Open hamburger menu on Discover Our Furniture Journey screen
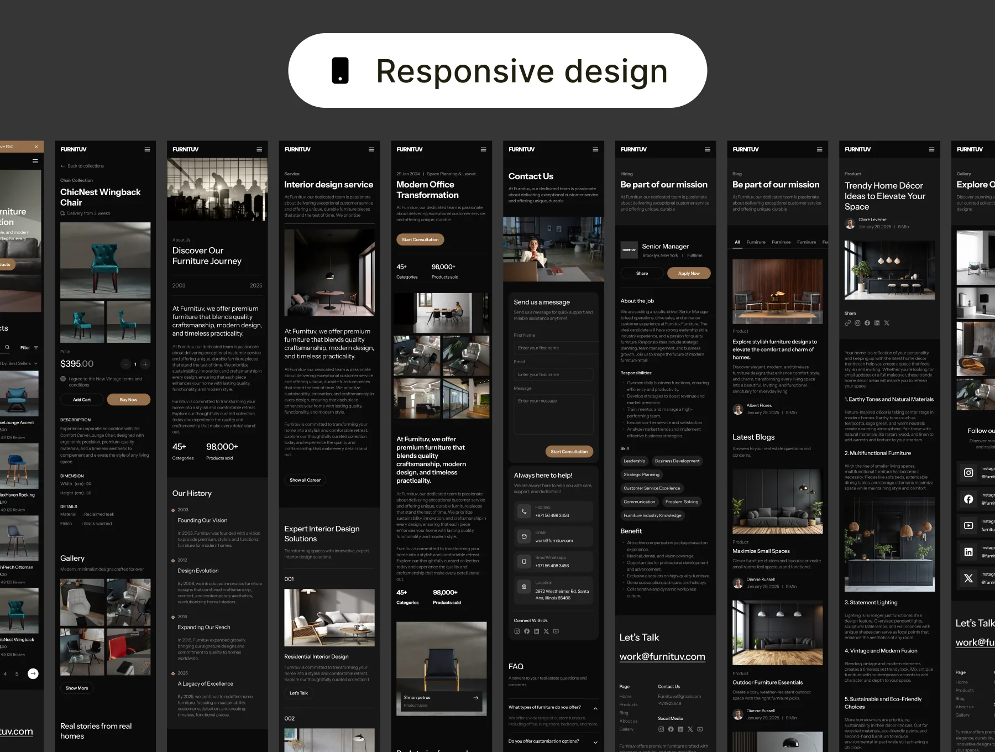This screenshot has height=752, width=995. tap(259, 149)
